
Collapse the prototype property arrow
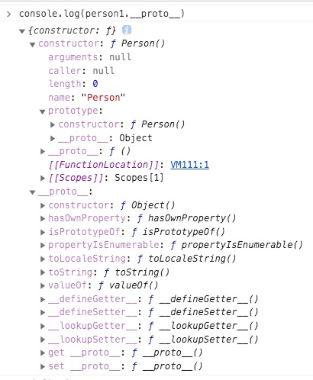43,111
